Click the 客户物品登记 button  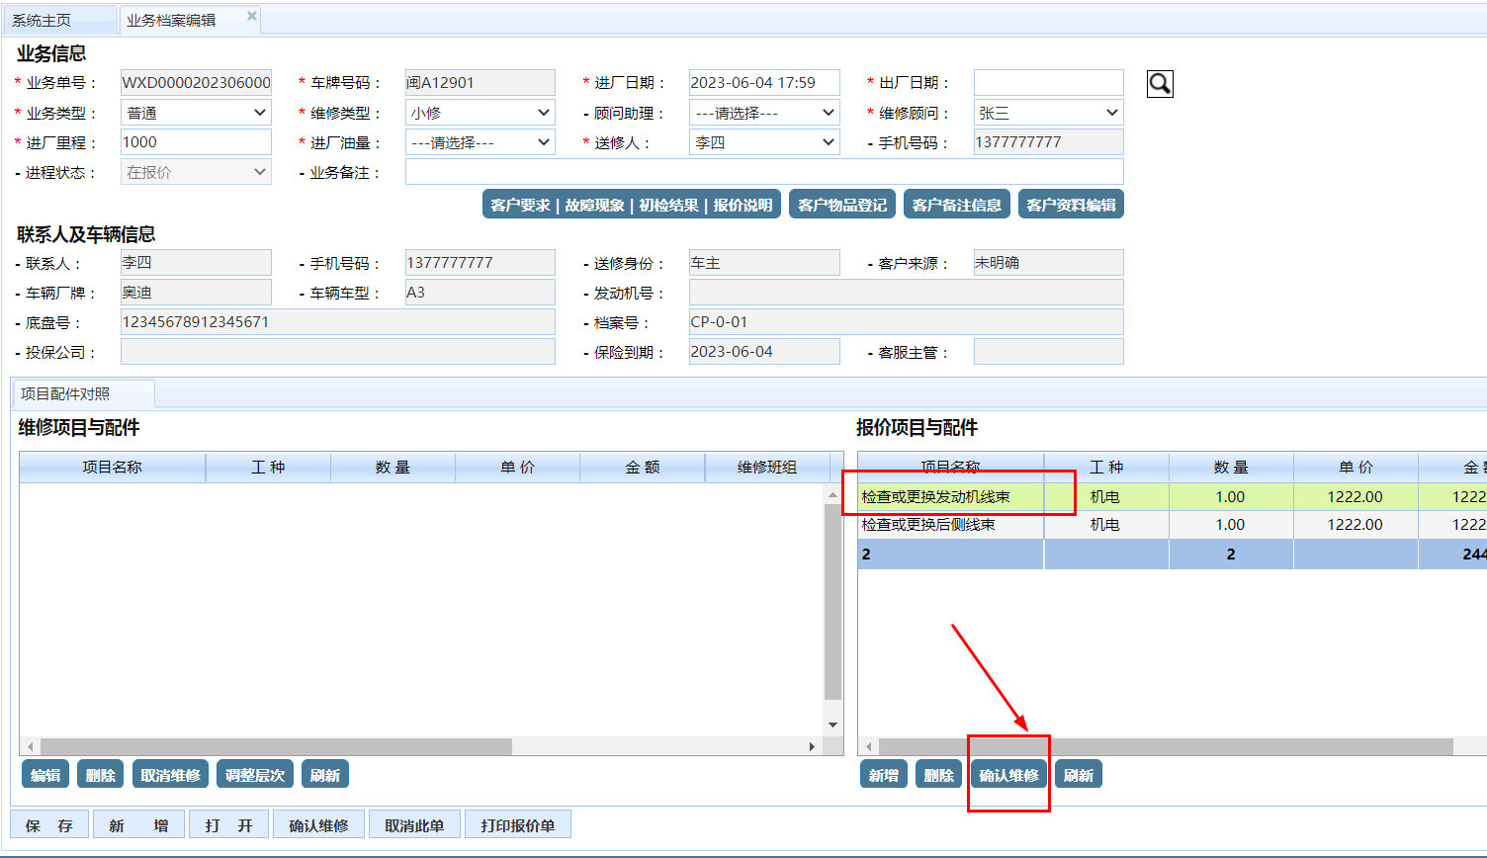[842, 205]
